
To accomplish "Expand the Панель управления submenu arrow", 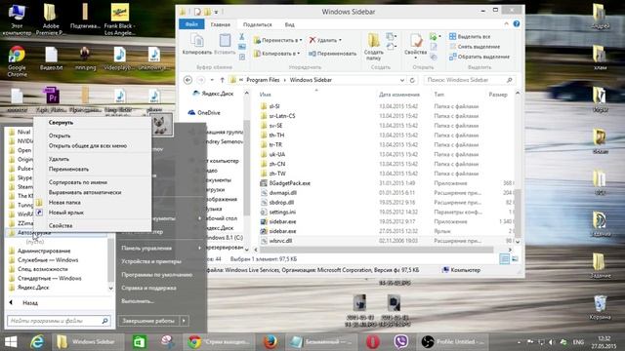I will [199, 248].
